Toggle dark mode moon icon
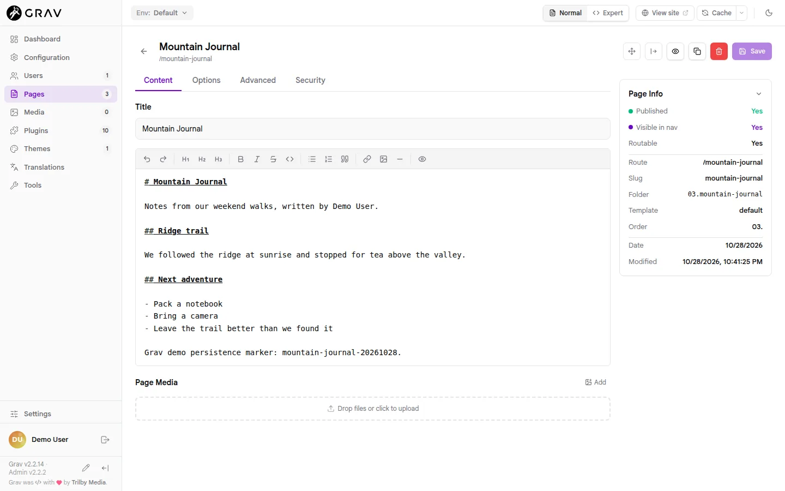The width and height of the screenshot is (785, 491). click(x=769, y=13)
